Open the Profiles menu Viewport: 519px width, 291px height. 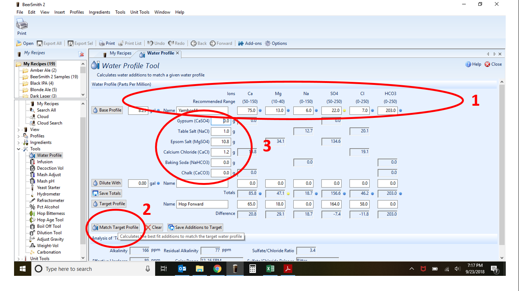pyautogui.click(x=77, y=12)
